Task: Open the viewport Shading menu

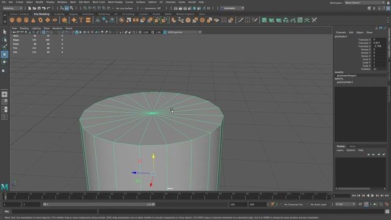Action: point(24,29)
